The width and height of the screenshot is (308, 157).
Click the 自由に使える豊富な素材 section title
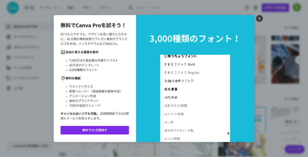pyautogui.click(x=82, y=52)
